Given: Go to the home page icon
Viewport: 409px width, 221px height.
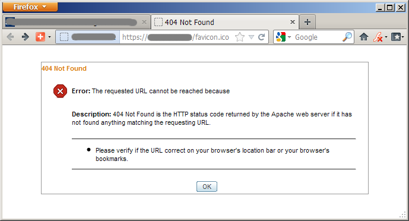Looking at the screenshot, I should pos(364,37).
